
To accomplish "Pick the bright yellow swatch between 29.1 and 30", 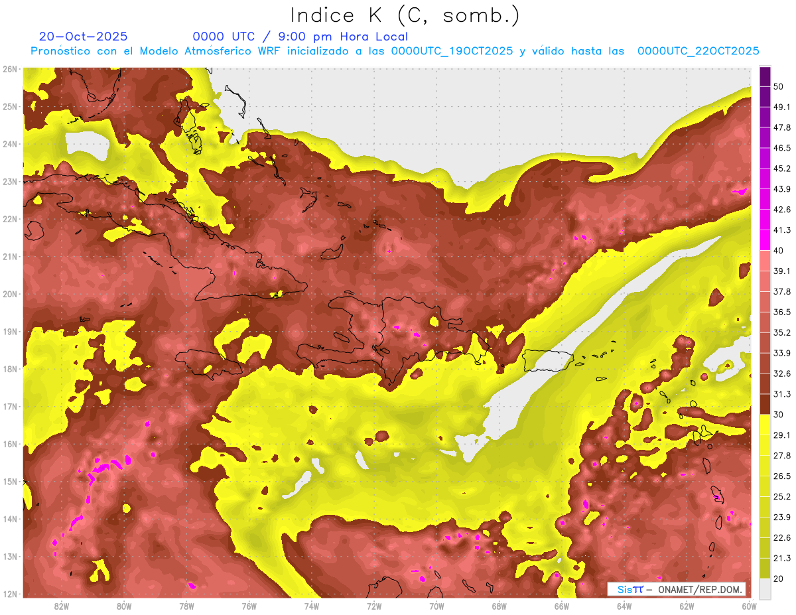I will point(765,425).
